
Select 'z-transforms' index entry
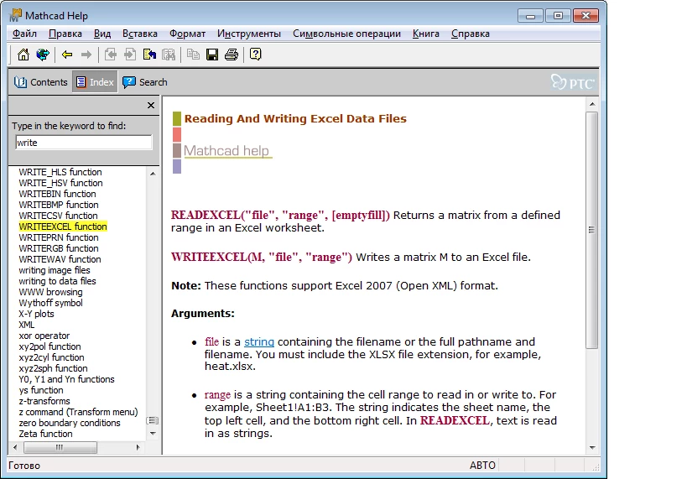[44, 402]
